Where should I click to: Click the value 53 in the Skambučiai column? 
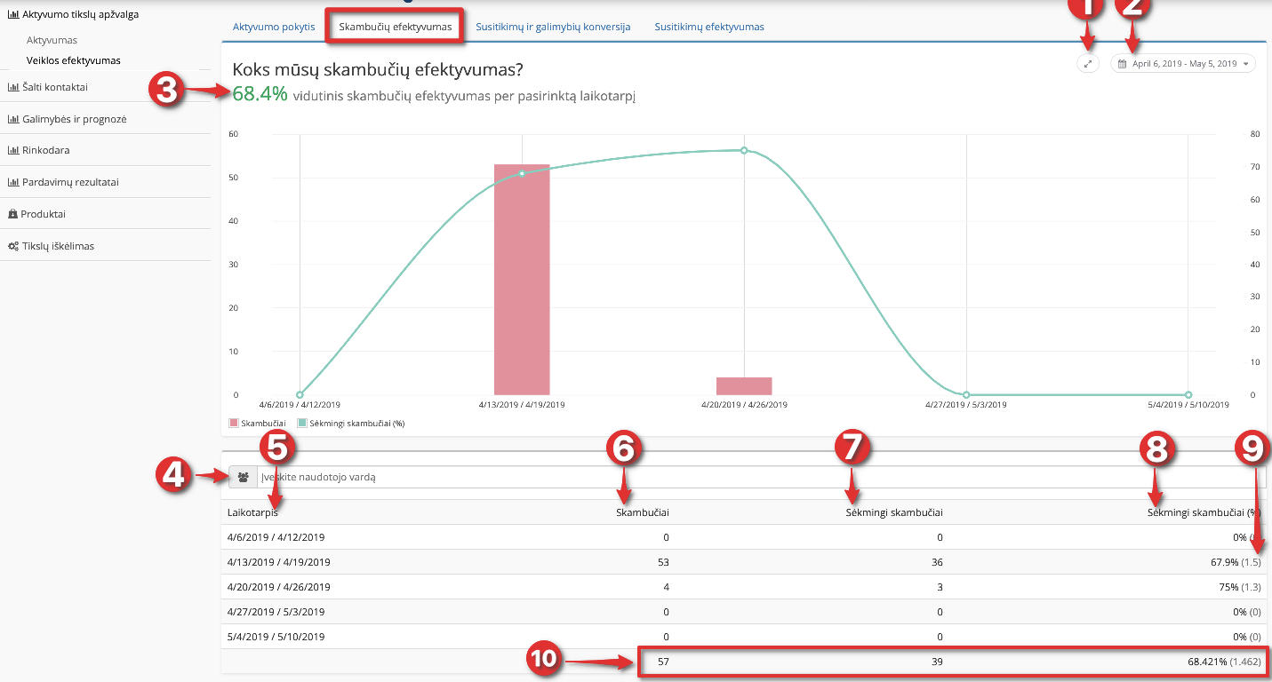pyautogui.click(x=663, y=562)
